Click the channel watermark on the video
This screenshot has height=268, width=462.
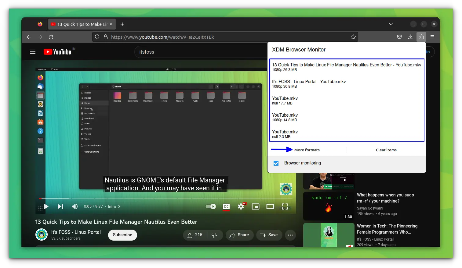pyautogui.click(x=286, y=189)
